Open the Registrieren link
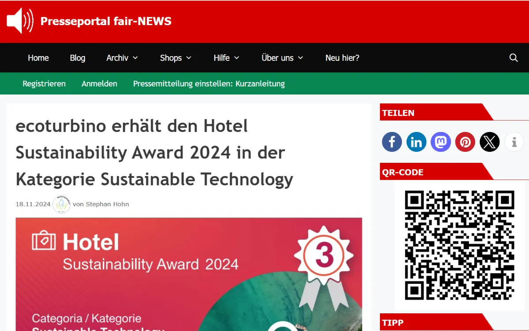 coord(44,83)
